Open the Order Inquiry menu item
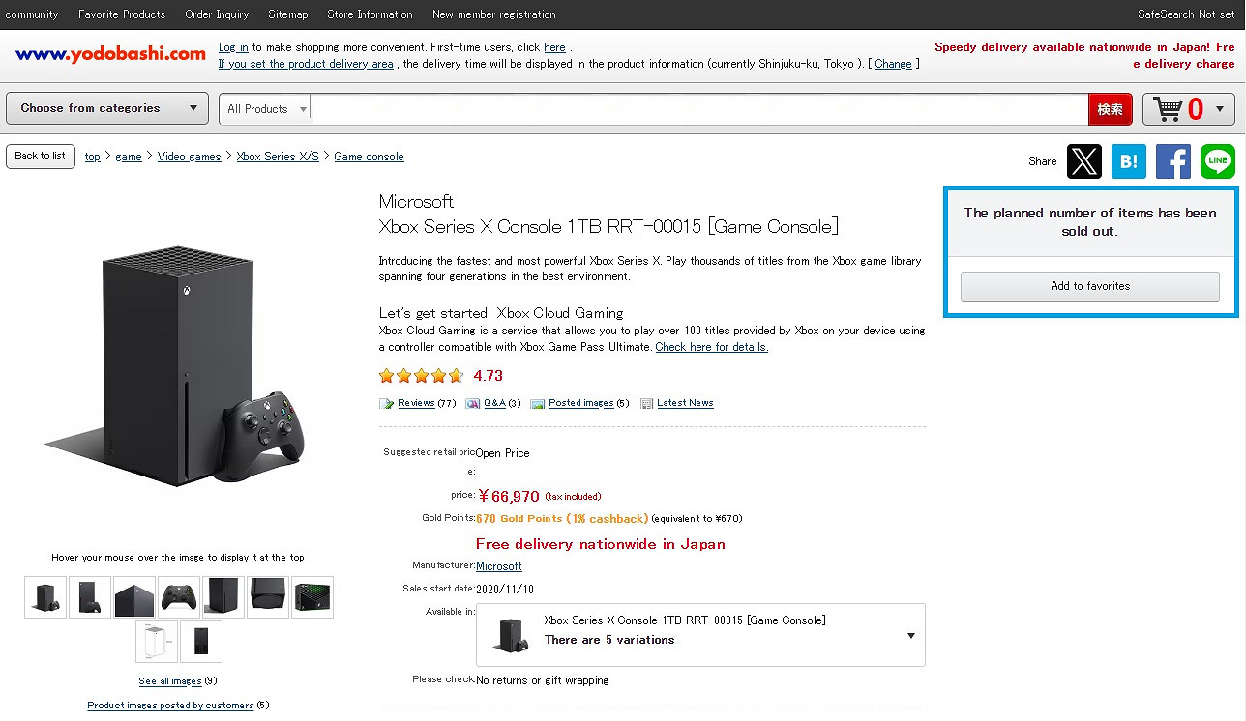 [217, 14]
